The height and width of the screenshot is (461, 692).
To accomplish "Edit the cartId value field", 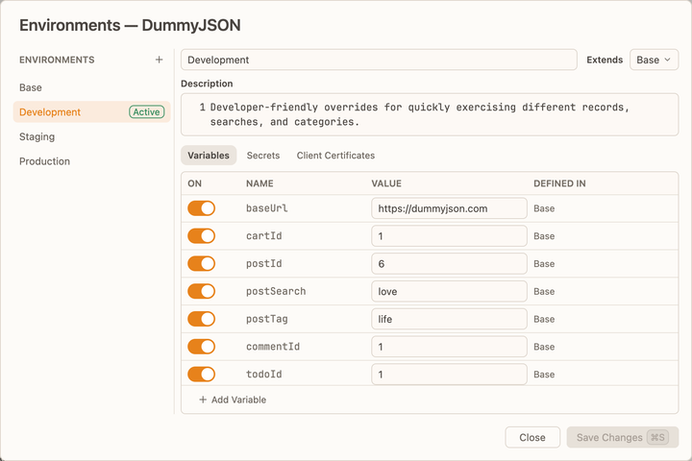I will [449, 236].
